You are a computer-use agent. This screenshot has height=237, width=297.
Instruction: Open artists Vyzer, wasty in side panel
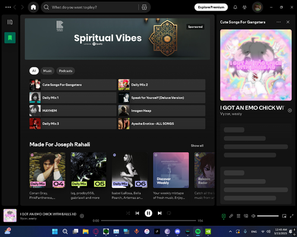pos(231,114)
